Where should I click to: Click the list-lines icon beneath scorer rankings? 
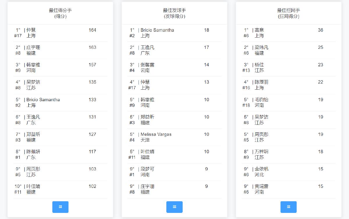(60, 207)
